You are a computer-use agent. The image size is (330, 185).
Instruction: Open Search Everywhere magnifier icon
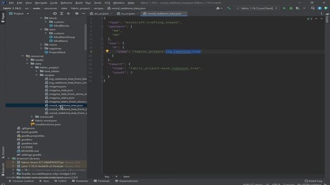313,8
